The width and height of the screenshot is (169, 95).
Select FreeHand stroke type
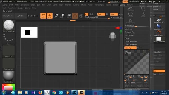(x=130, y=9)
